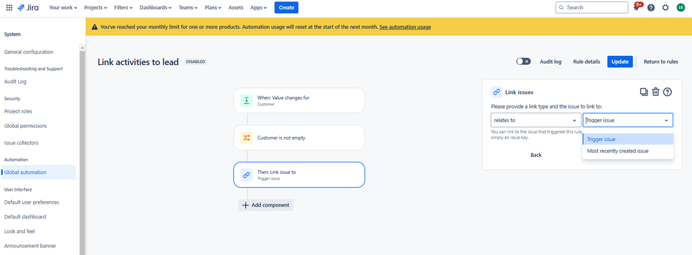This screenshot has height=255, width=692.
Task: Click the user avatar in top bar
Action: [x=680, y=8]
